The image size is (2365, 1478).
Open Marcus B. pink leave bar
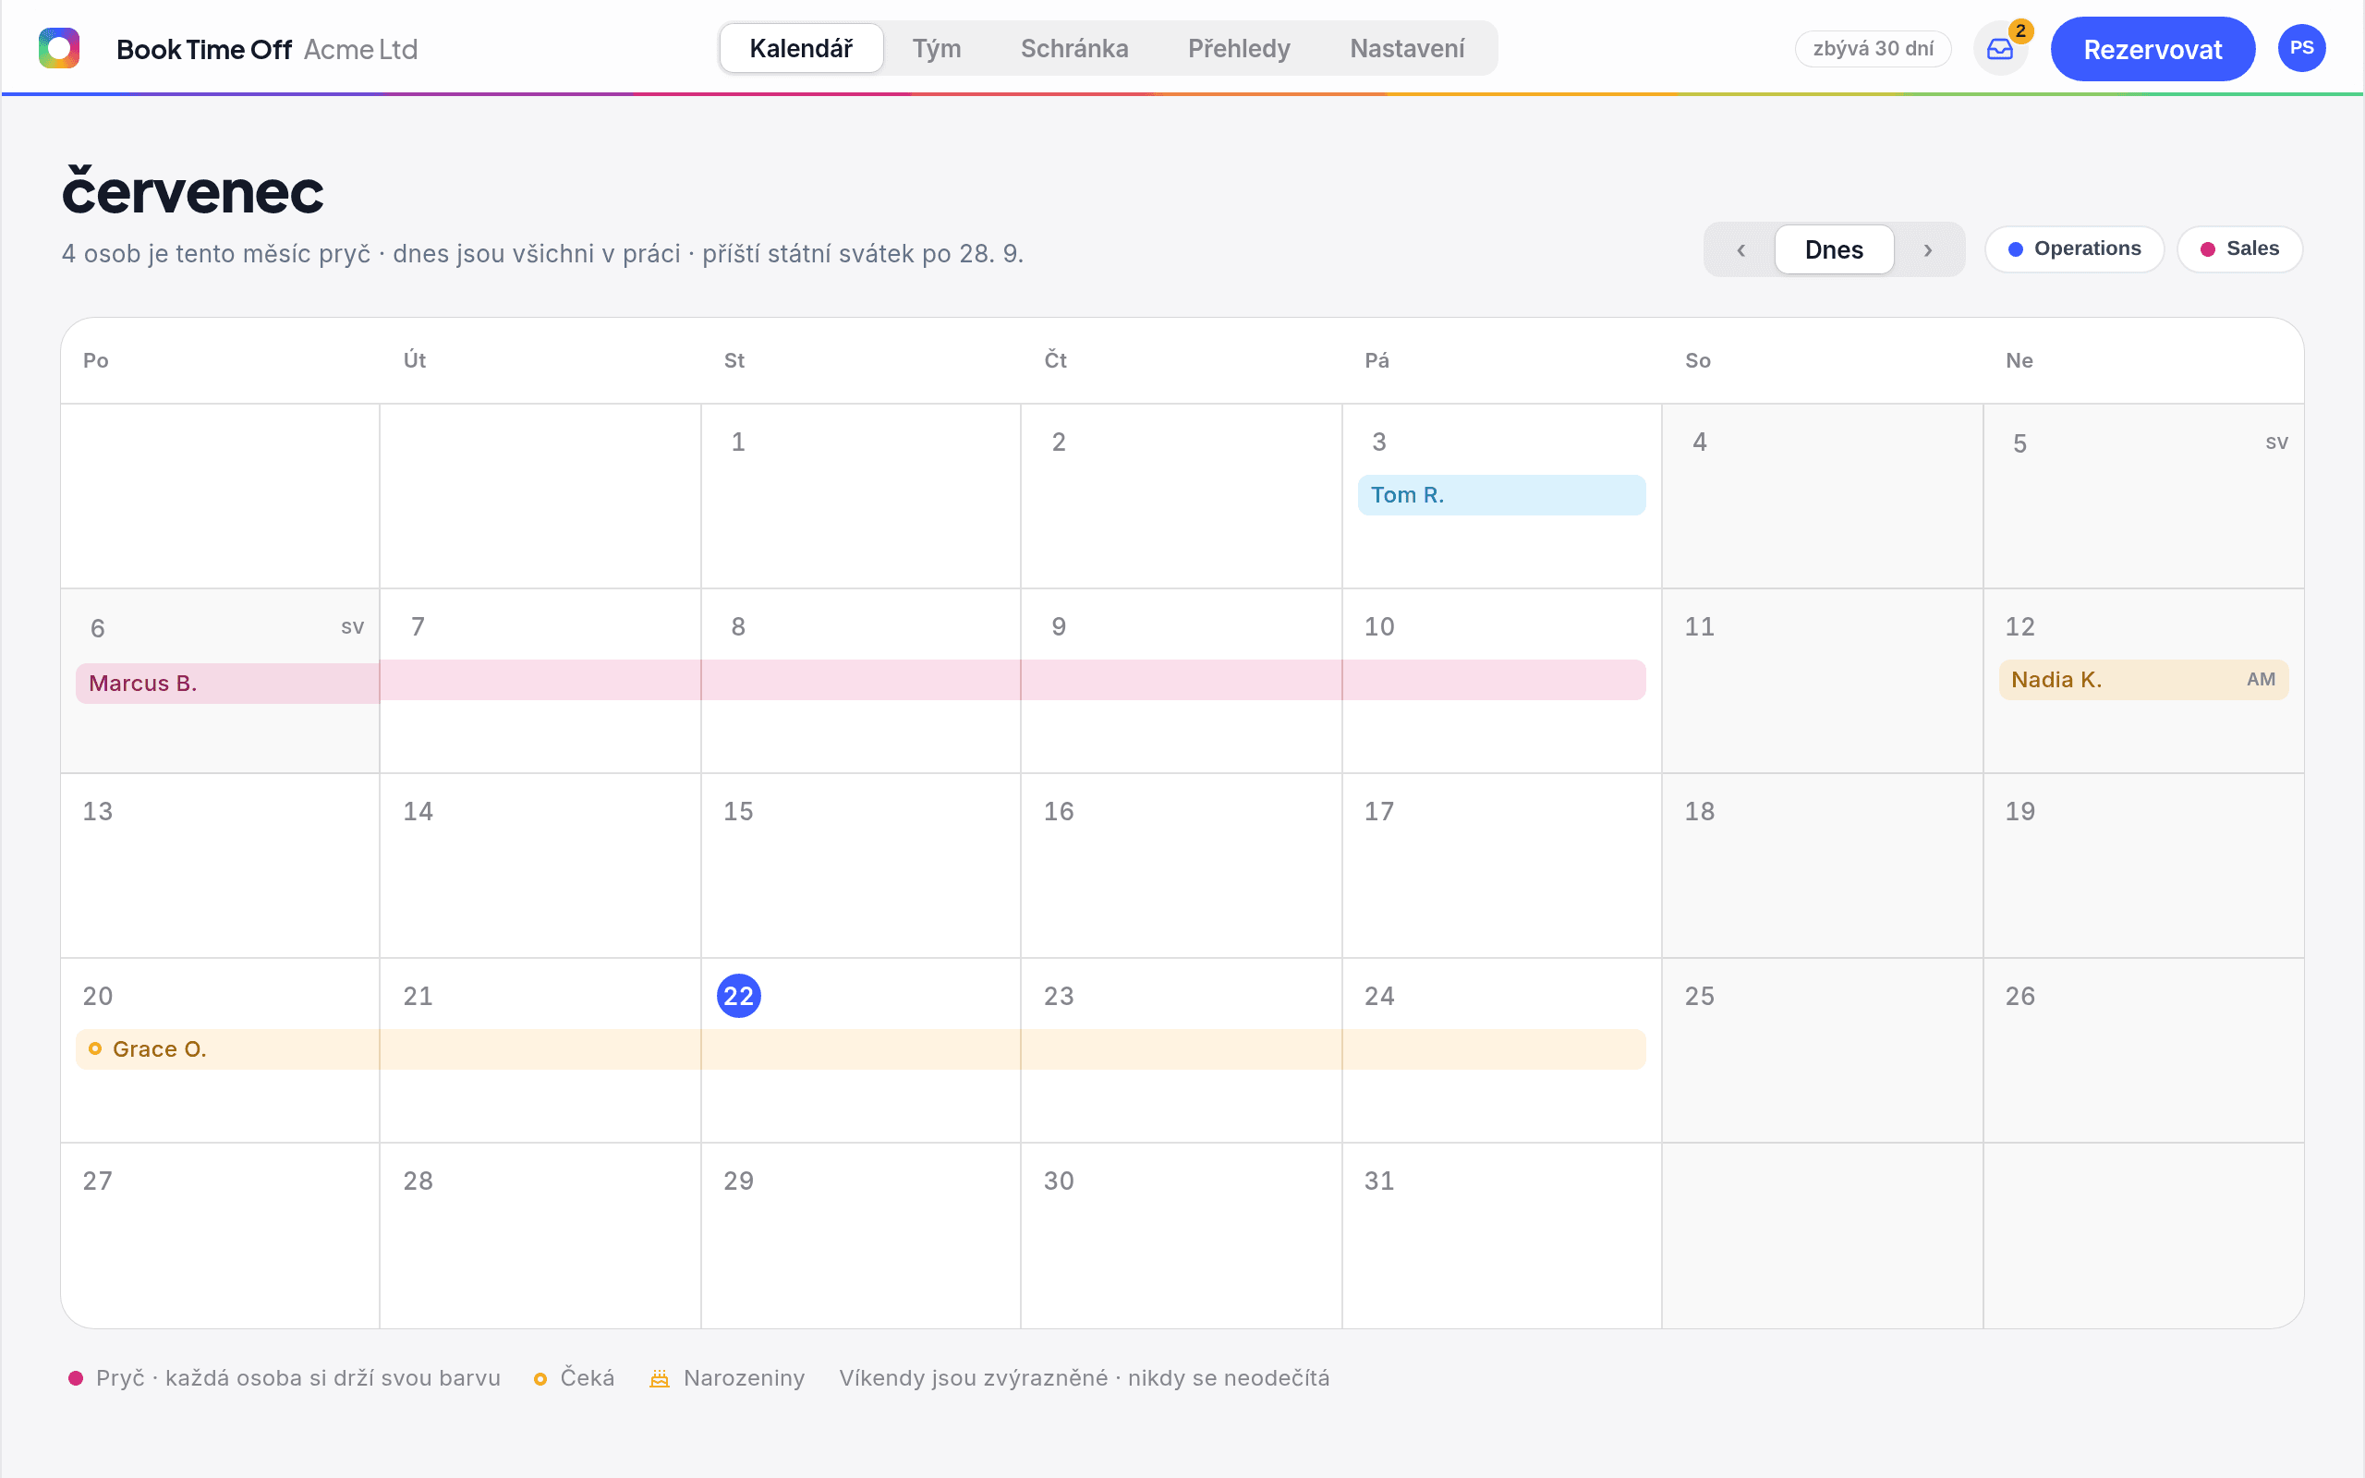pyautogui.click(x=860, y=682)
